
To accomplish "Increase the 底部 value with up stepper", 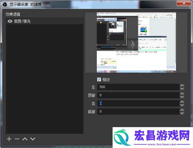I will 182,110.
